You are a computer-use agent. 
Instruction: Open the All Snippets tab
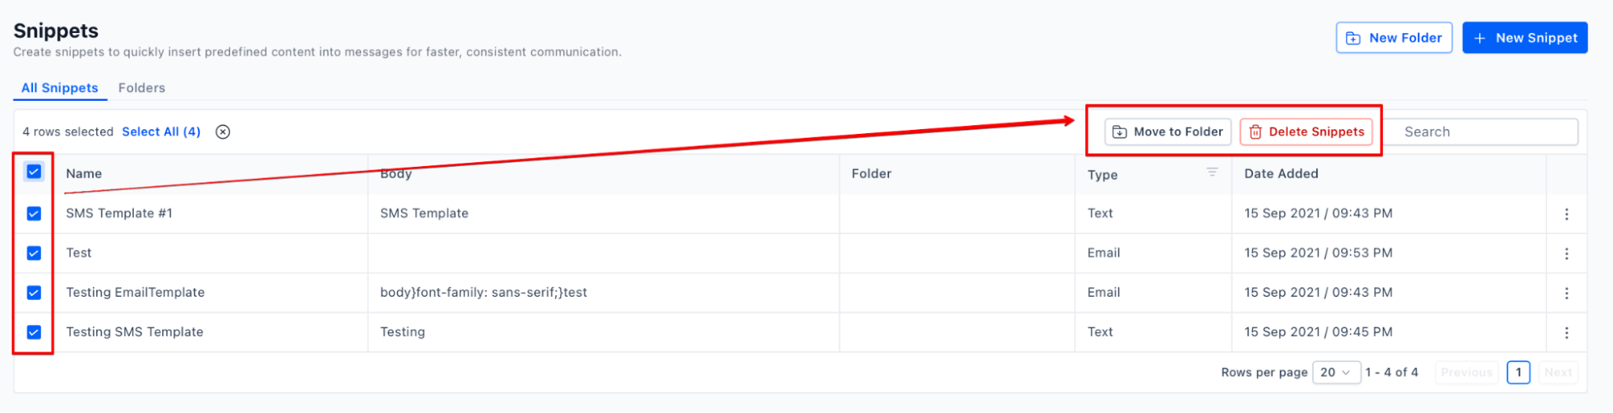pyautogui.click(x=60, y=88)
